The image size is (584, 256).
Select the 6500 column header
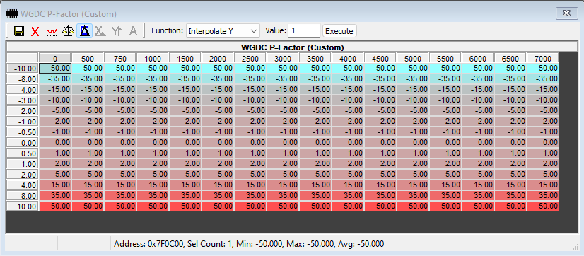coord(510,58)
